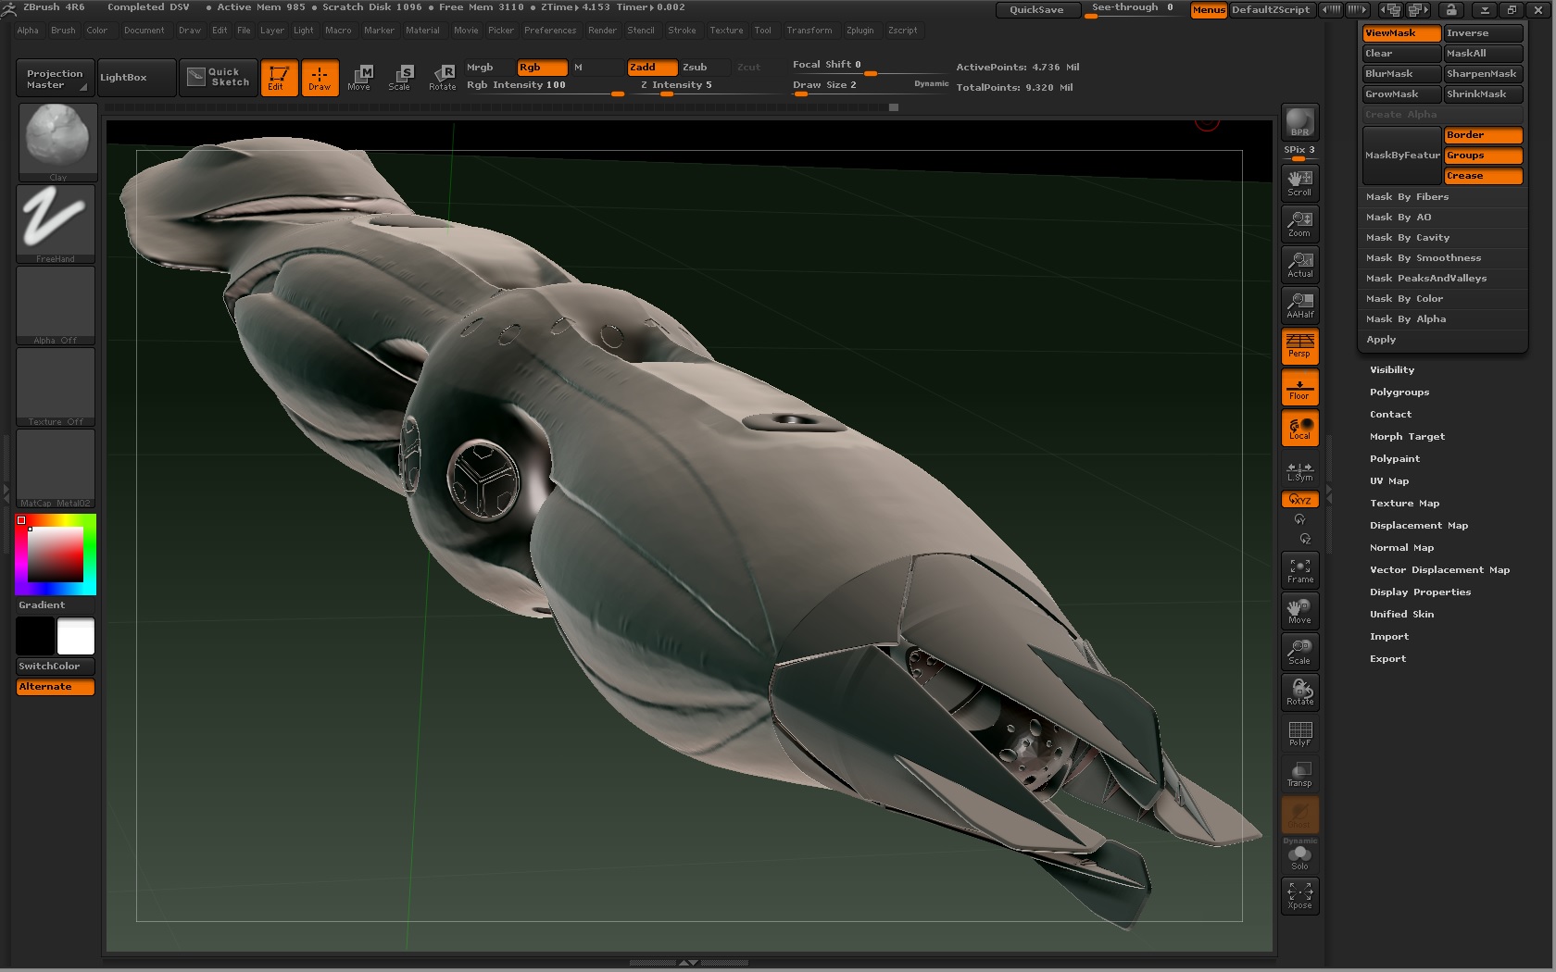Apply Mask By Cavity

(x=1408, y=238)
